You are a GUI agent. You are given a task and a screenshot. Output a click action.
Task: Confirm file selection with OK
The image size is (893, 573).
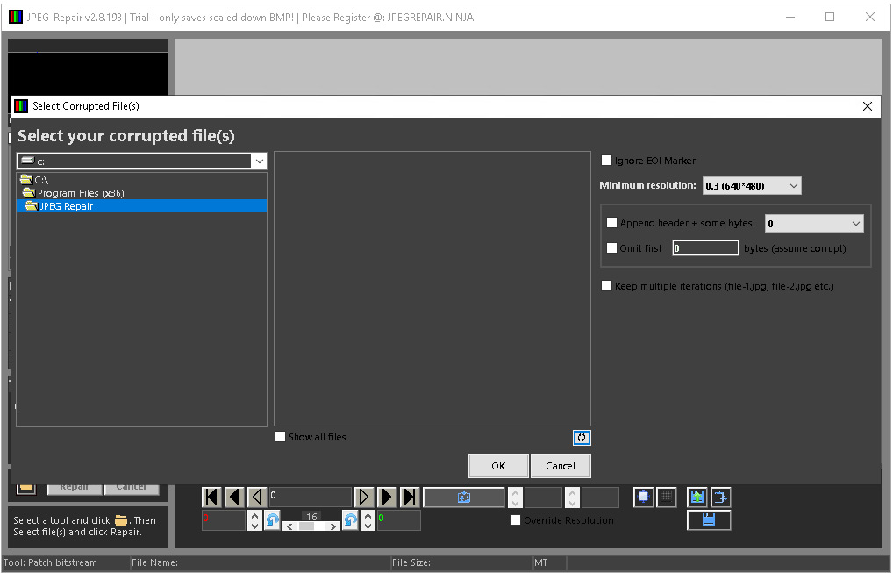pyautogui.click(x=498, y=466)
